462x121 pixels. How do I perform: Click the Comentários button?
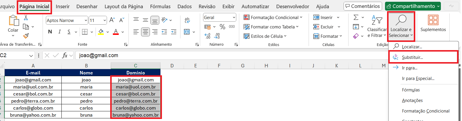(363, 6)
